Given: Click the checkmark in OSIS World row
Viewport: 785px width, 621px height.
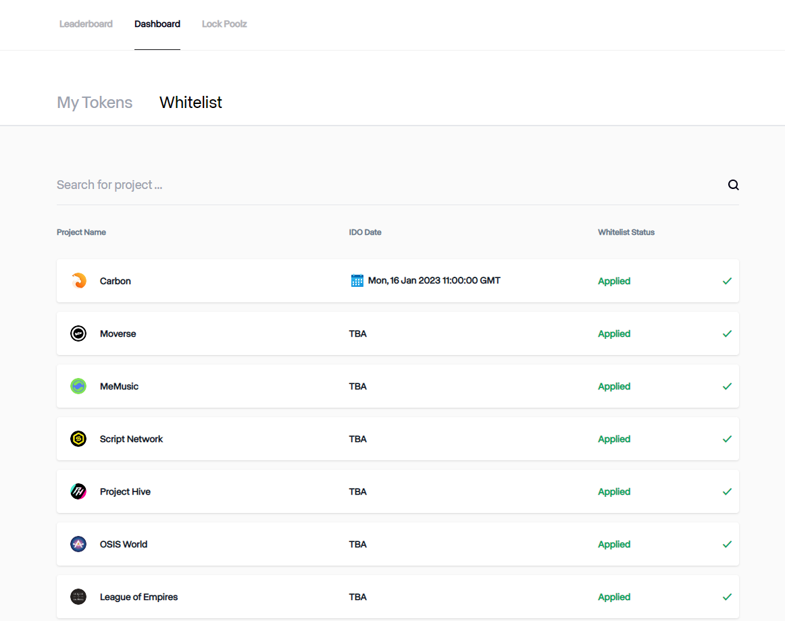Looking at the screenshot, I should (x=728, y=544).
